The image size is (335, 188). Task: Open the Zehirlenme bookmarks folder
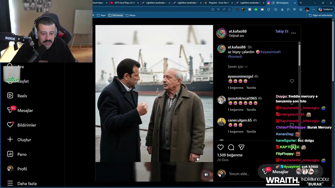point(115,15)
